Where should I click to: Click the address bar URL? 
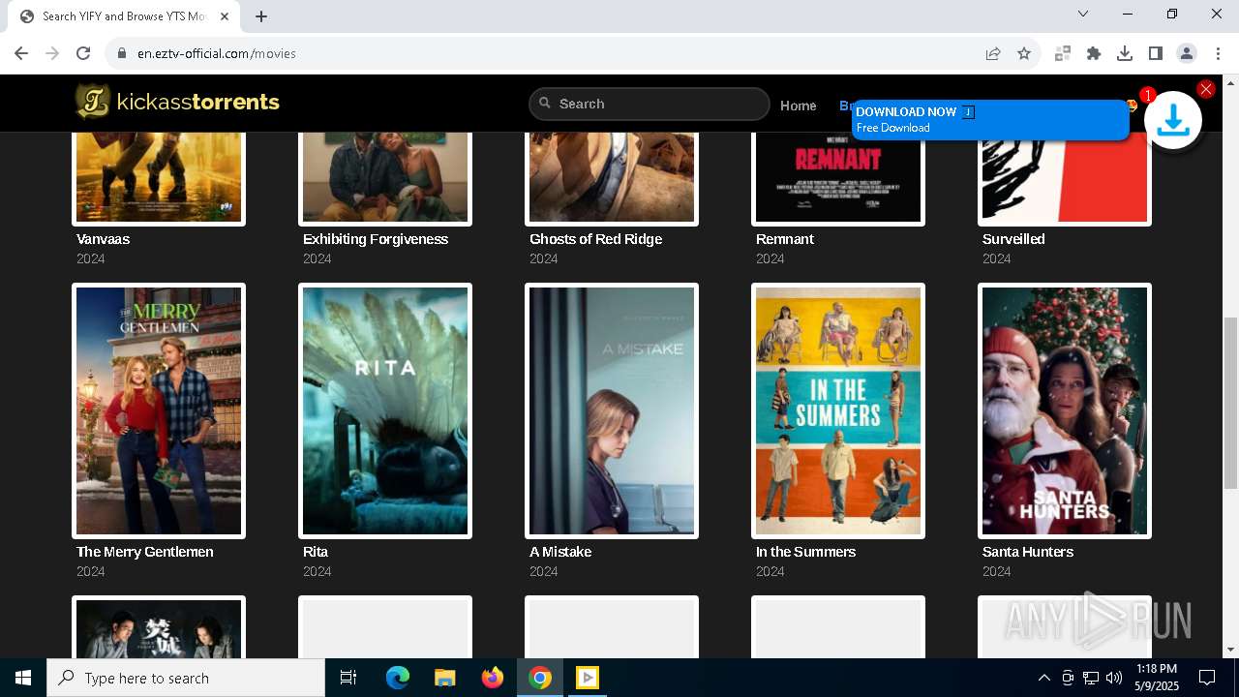217,53
